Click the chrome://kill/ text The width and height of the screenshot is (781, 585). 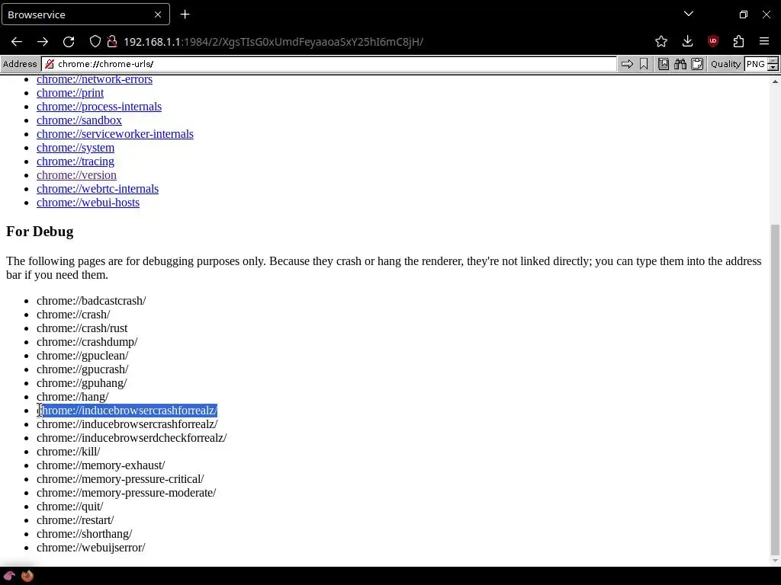coord(68,452)
